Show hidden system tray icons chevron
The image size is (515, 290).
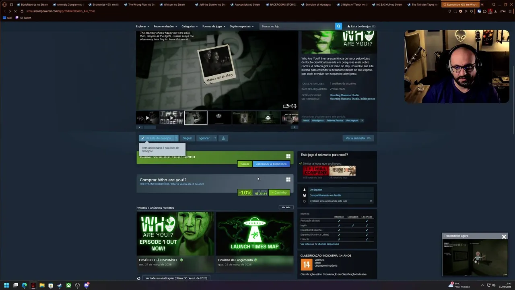483,285
